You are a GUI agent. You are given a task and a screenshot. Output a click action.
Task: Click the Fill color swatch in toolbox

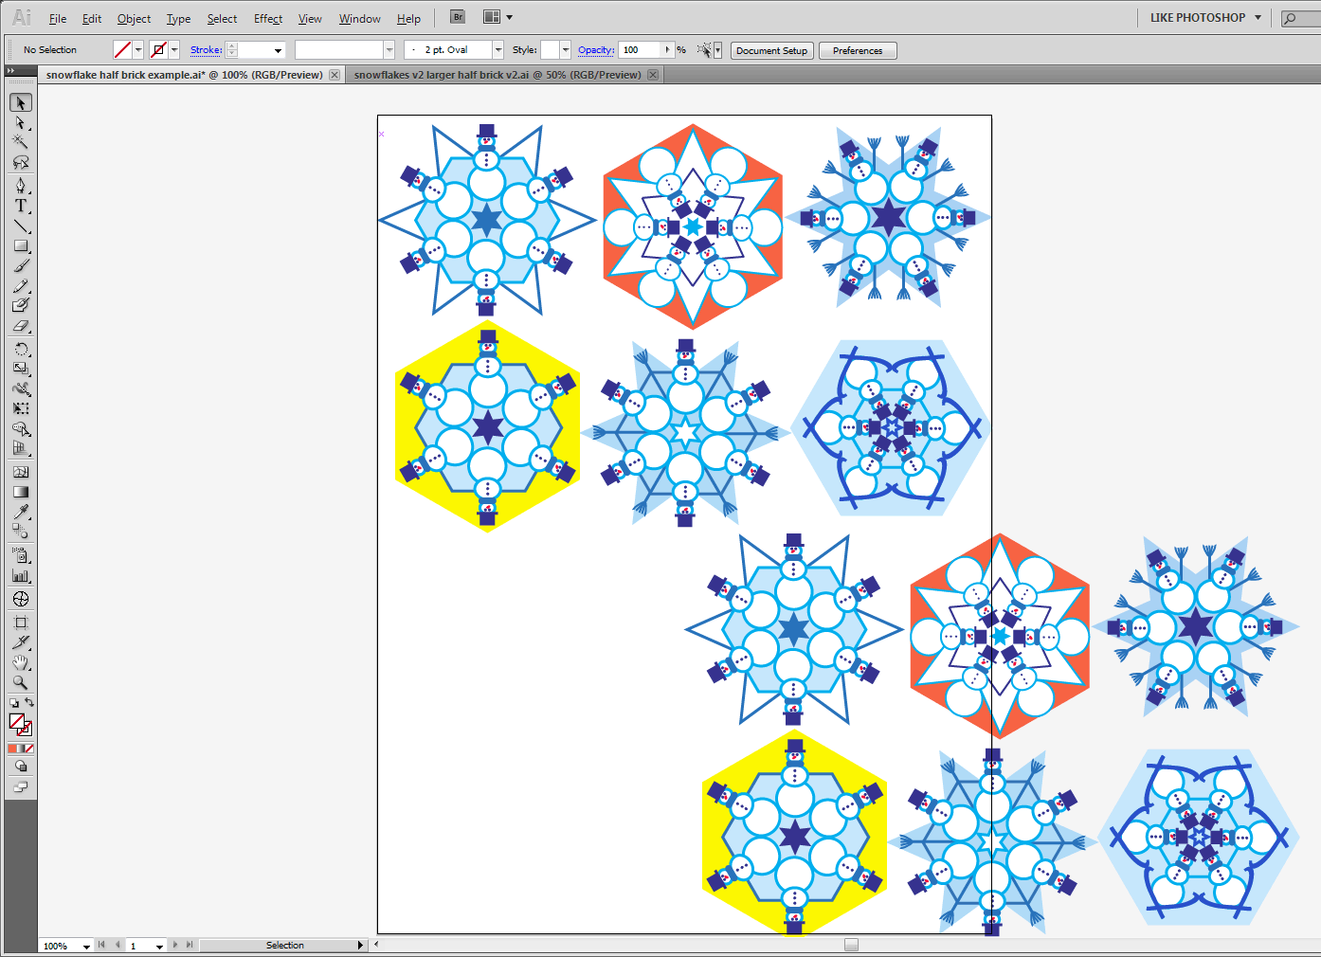click(x=16, y=722)
